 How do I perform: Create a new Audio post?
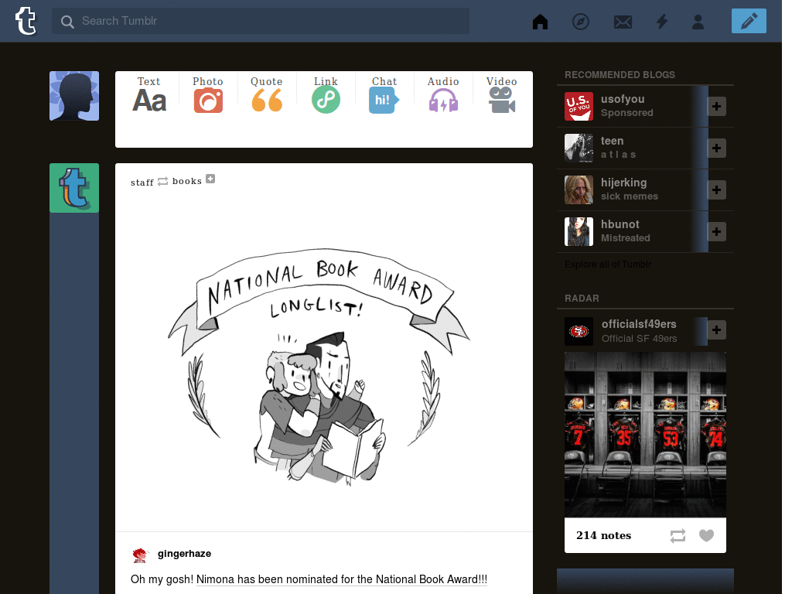point(443,94)
